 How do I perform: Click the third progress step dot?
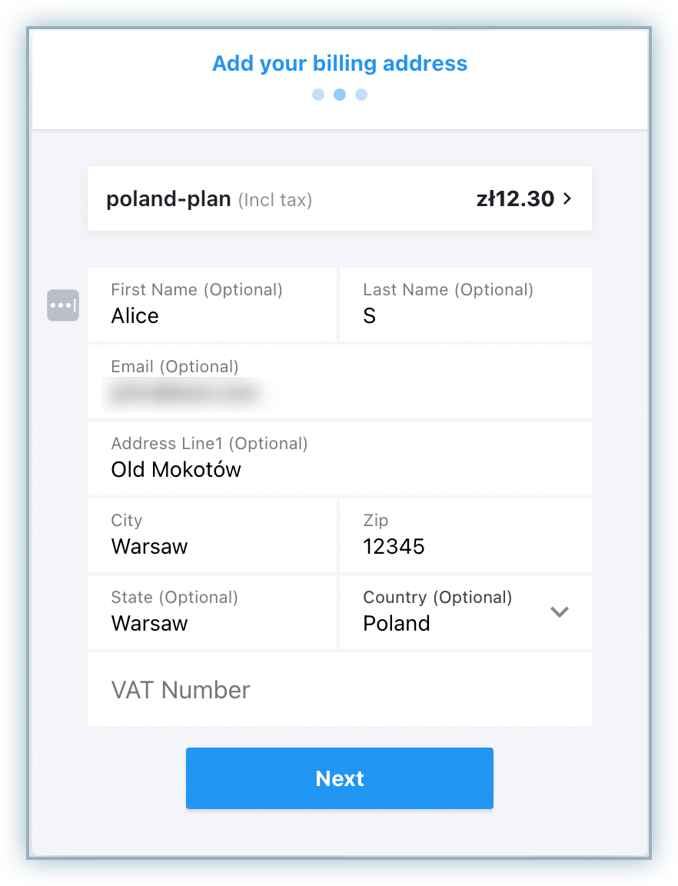click(x=361, y=95)
